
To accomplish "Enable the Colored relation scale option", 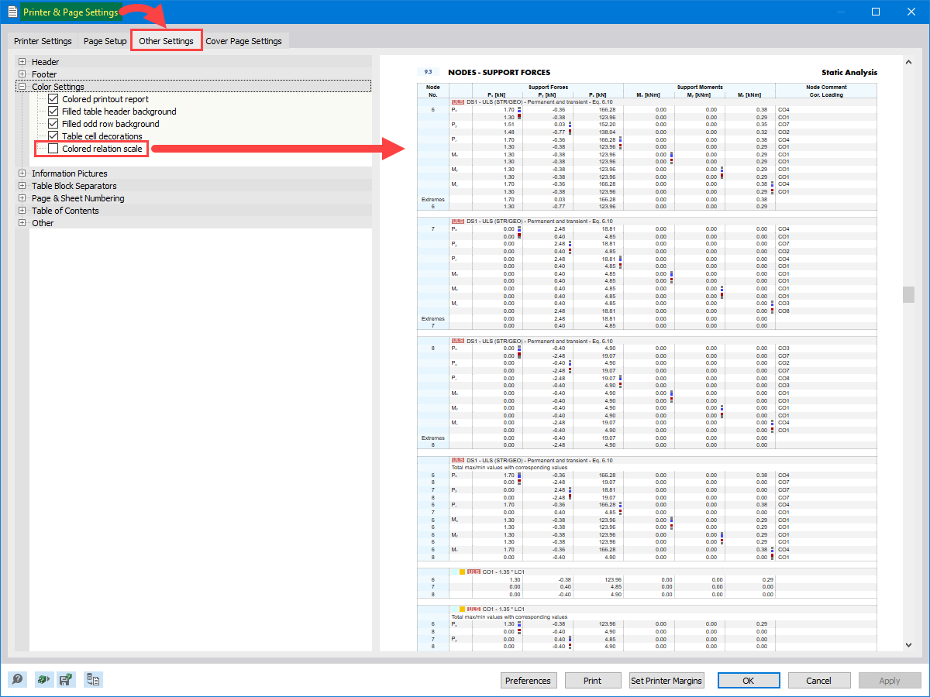I will pyautogui.click(x=52, y=149).
